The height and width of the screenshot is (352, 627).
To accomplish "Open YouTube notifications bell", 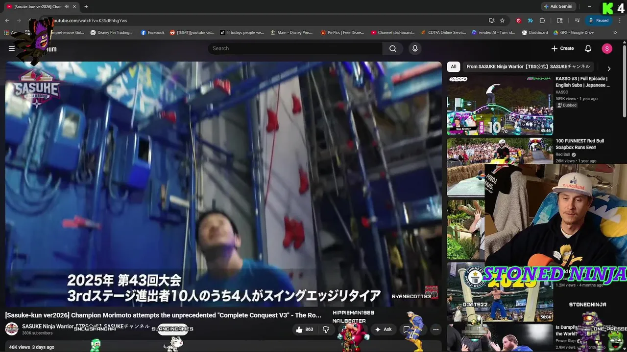I will coord(588,48).
